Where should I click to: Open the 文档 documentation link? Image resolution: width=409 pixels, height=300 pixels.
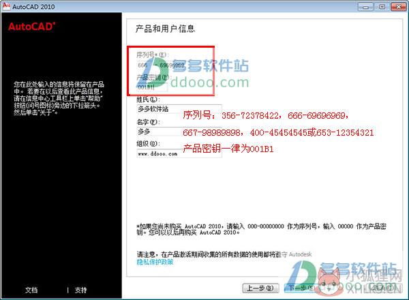point(31,290)
